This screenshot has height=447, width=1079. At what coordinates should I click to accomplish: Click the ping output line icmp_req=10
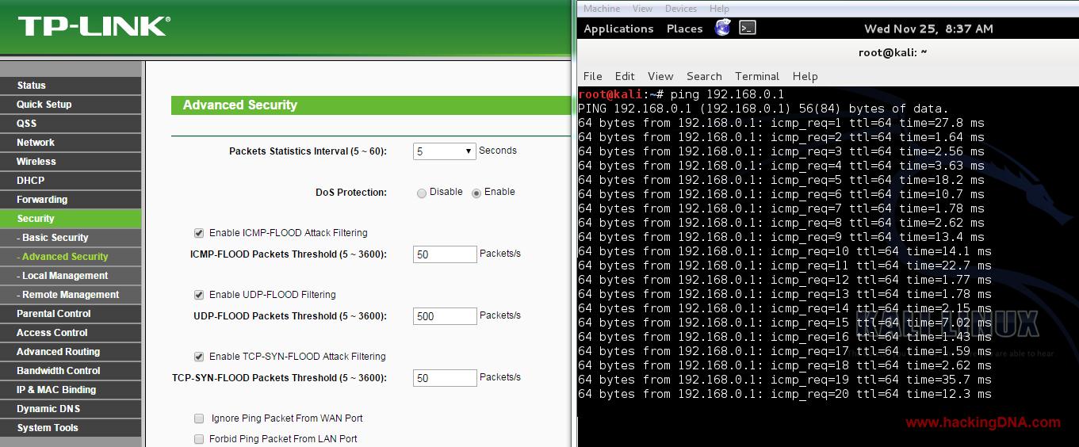(785, 251)
